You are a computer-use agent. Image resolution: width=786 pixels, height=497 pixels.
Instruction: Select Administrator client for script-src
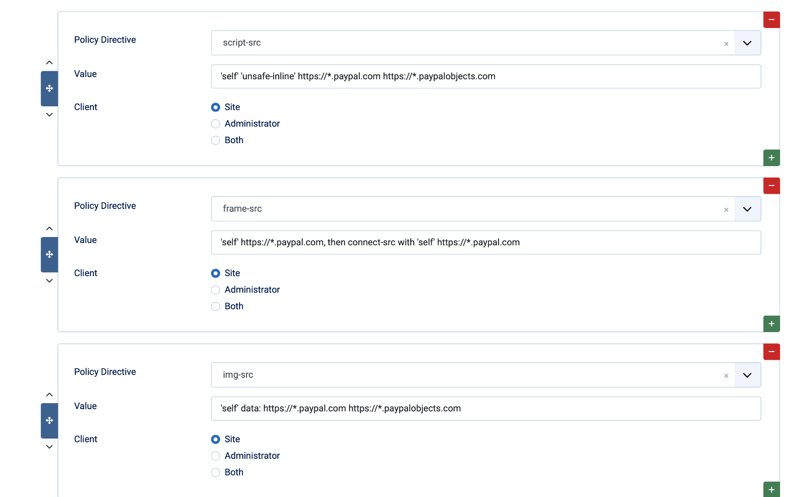pos(215,124)
